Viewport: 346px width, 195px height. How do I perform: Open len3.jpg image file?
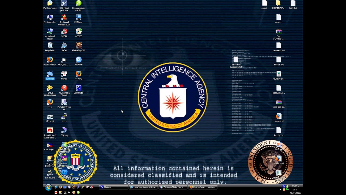pos(278,146)
